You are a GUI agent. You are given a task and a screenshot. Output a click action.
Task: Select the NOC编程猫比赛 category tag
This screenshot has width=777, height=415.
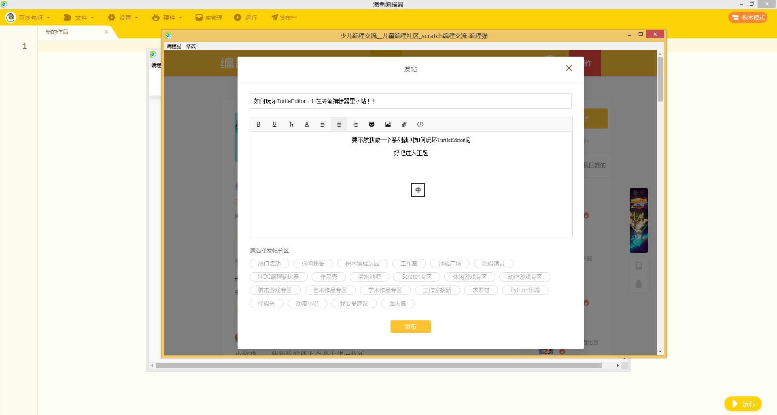278,277
